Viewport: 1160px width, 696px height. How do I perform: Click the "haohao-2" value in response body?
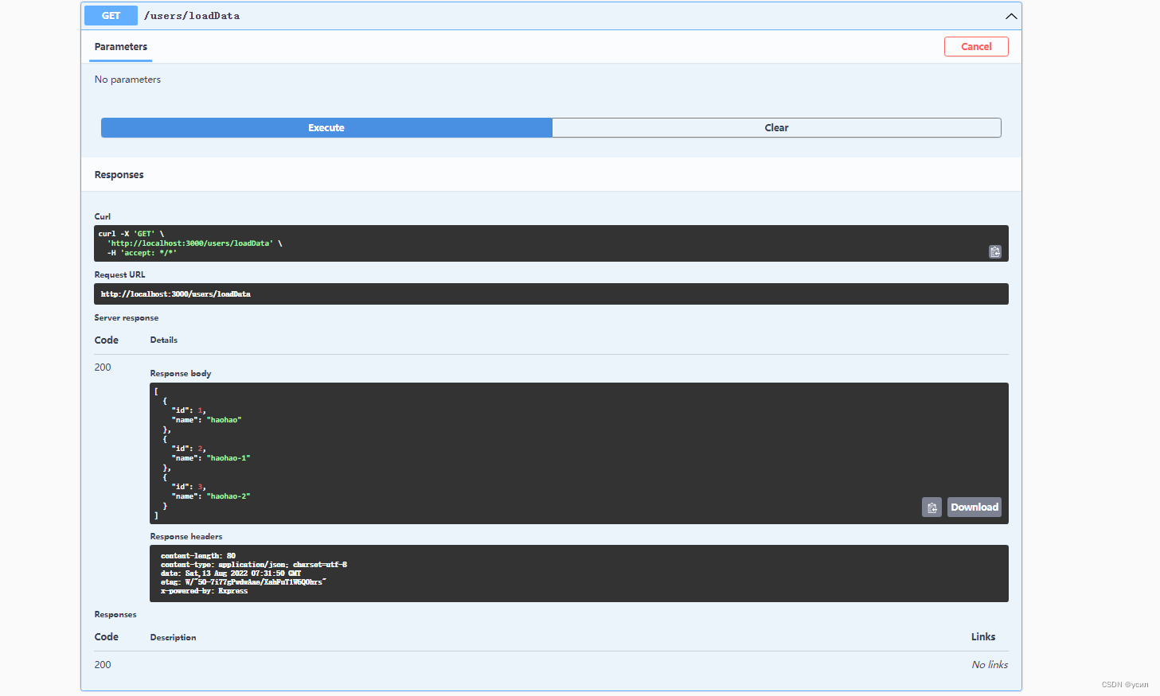click(x=228, y=496)
